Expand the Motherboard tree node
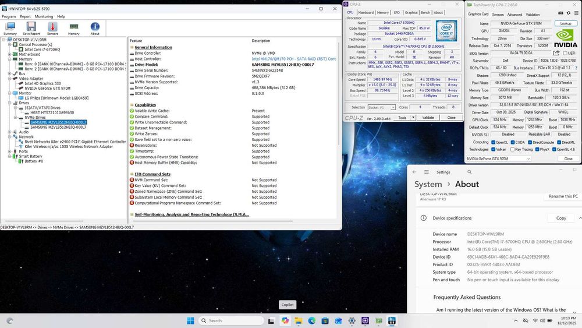582x328 pixels. 10,54
